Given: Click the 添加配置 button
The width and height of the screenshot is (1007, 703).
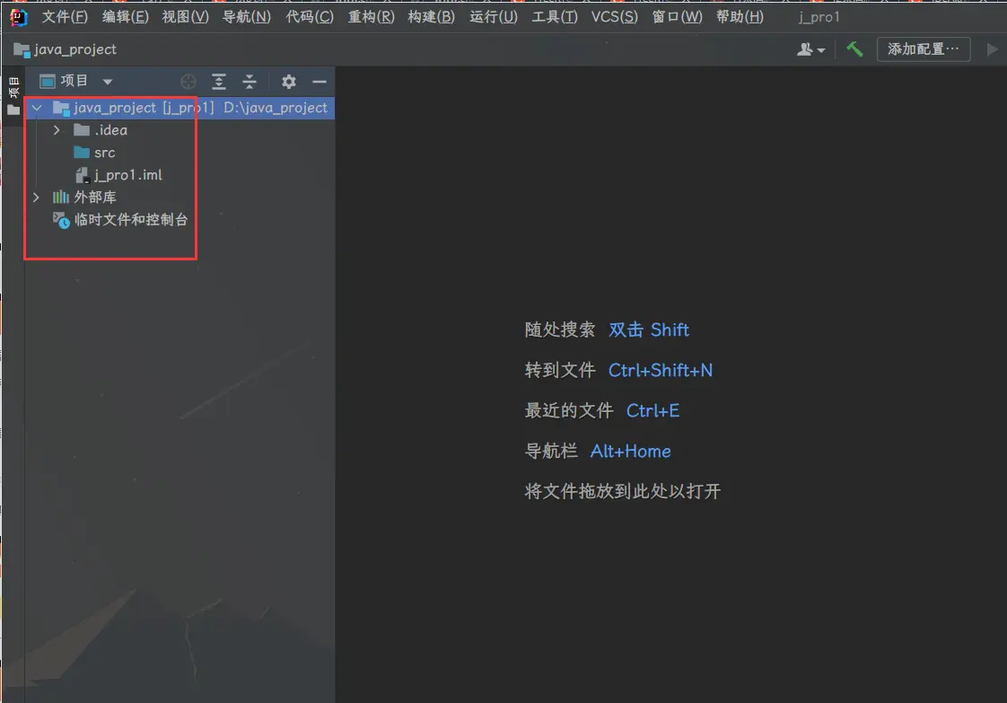Looking at the screenshot, I should click(x=923, y=49).
